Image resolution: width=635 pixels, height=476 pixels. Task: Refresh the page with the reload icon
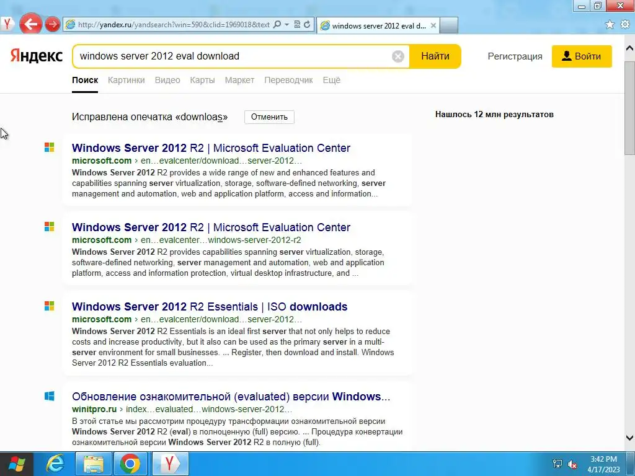click(x=307, y=25)
